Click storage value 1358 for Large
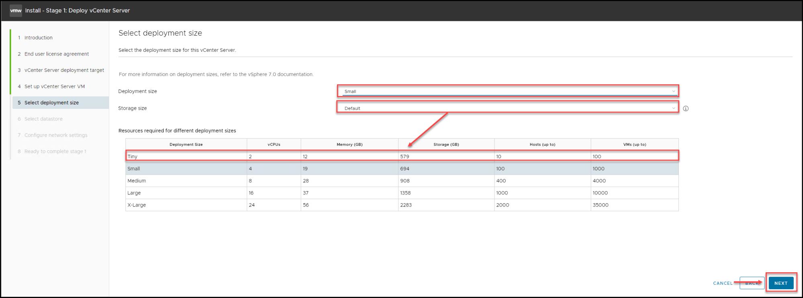The height and width of the screenshot is (298, 803). click(x=405, y=193)
